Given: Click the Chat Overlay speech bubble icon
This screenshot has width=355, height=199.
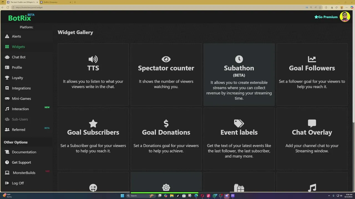Looking at the screenshot, I should (312, 123).
